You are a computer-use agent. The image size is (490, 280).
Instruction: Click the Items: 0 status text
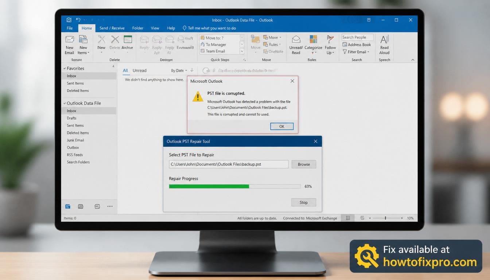(70, 218)
